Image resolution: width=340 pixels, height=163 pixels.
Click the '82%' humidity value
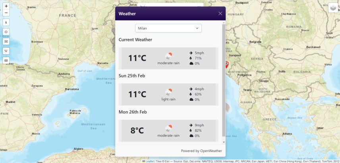198,130
